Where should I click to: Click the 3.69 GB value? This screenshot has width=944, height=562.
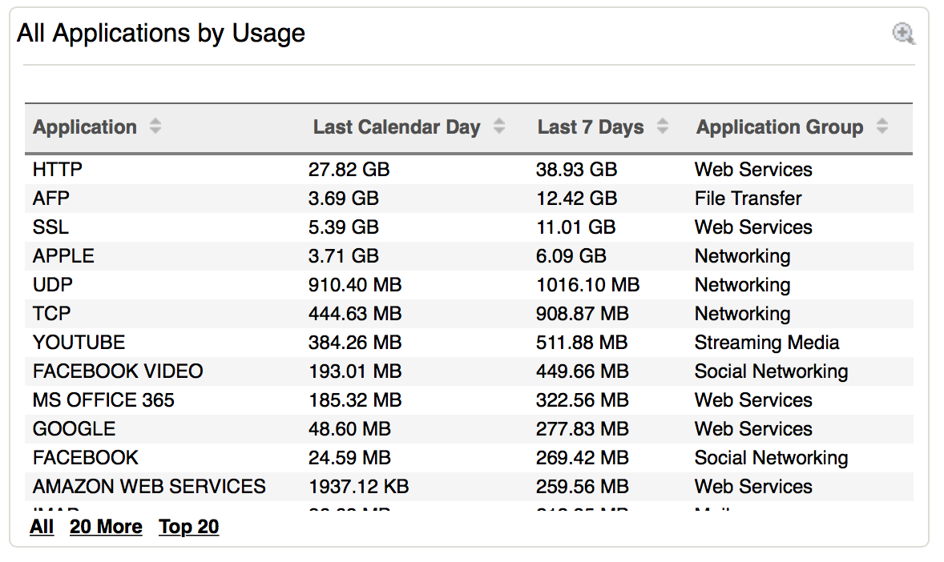[x=344, y=199]
